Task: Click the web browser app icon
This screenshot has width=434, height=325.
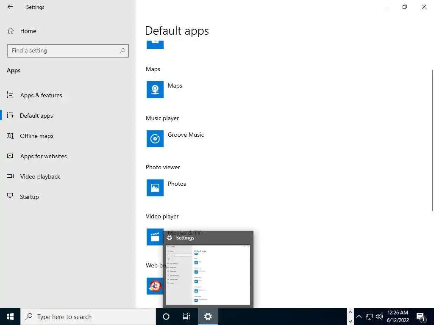Action: click(x=155, y=286)
